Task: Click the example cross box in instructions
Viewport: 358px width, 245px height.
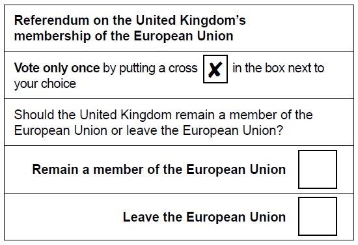Action: click(x=215, y=69)
